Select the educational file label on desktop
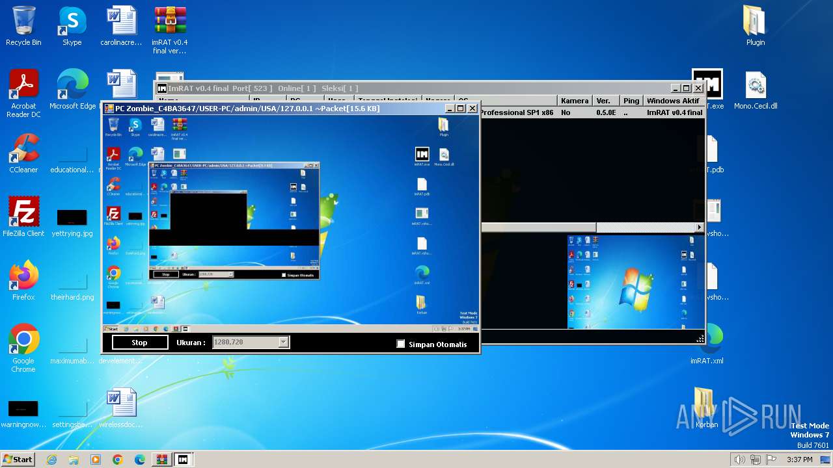Viewport: 833px width, 468px height. pos(72,170)
